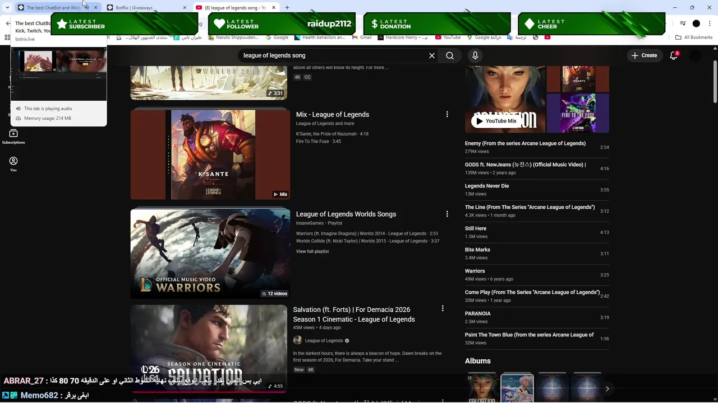Open more options for League of Legends Worlds Songs
Image resolution: width=718 pixels, height=403 pixels.
(x=447, y=214)
